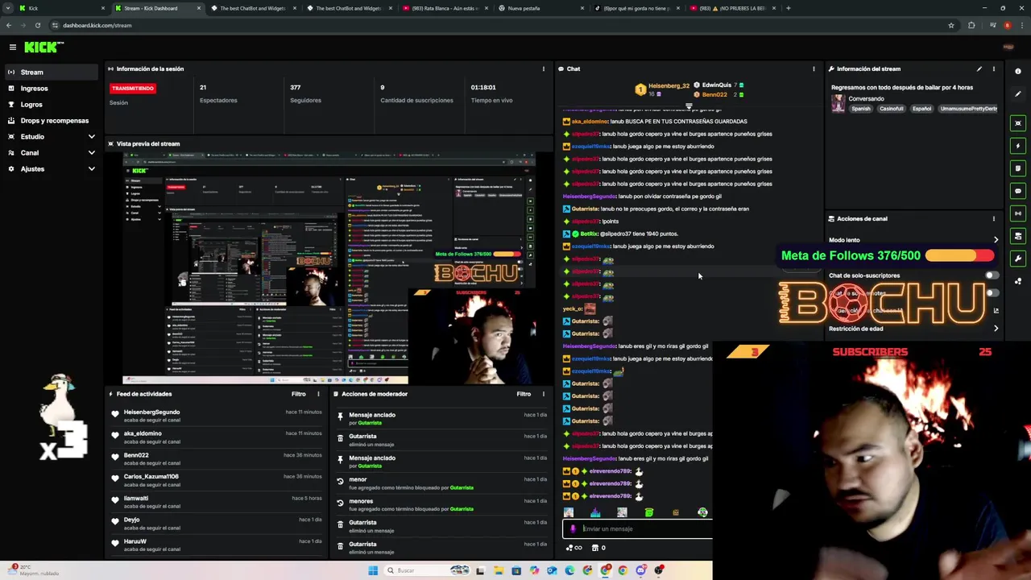Click the chat bubble icon in right toolbar

[1018, 191]
